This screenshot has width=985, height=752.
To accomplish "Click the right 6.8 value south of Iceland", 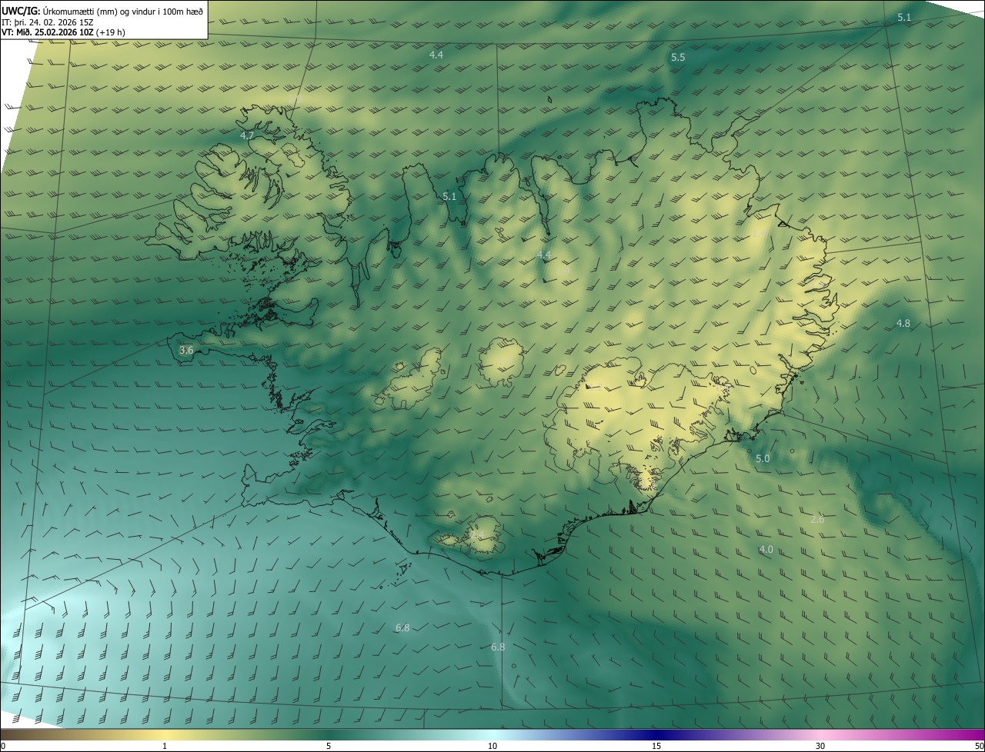I will pos(498,647).
